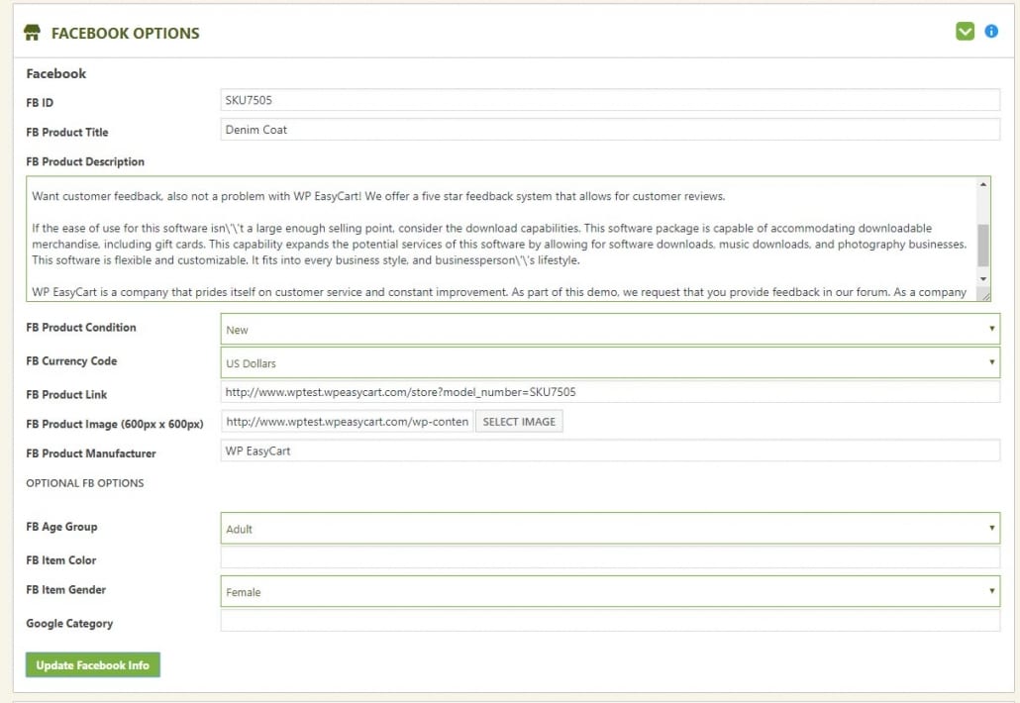The height and width of the screenshot is (703, 1020).
Task: Click the textarea resize handle corner
Action: point(984,293)
